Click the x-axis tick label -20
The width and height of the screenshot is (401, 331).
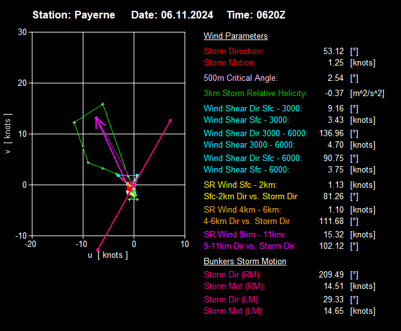pos(31,244)
